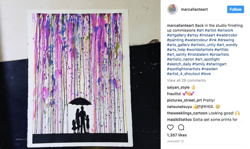Open the #artgallery hashtag link

click(x=176, y=35)
